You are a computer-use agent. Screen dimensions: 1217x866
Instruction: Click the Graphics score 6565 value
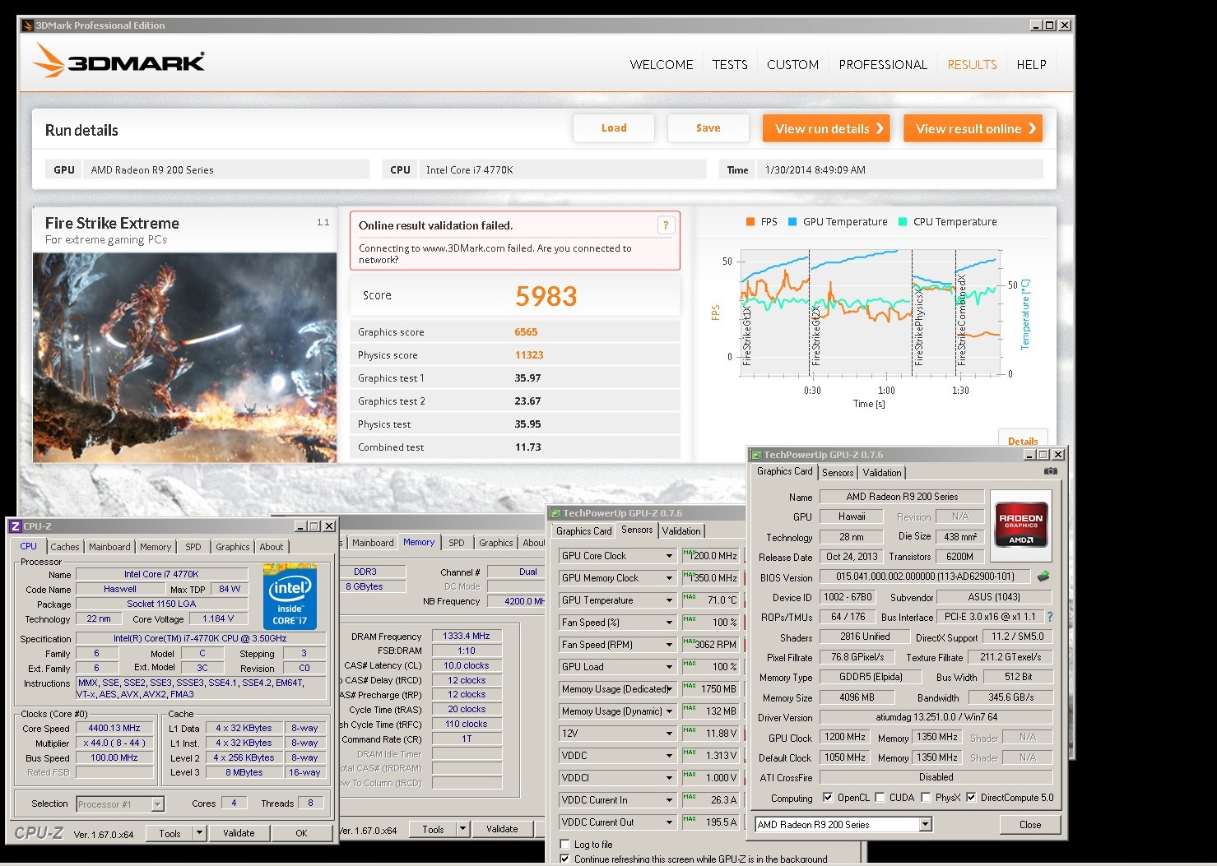tap(526, 332)
